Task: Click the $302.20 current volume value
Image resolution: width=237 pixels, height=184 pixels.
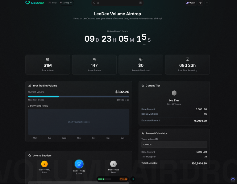Action: (x=122, y=92)
